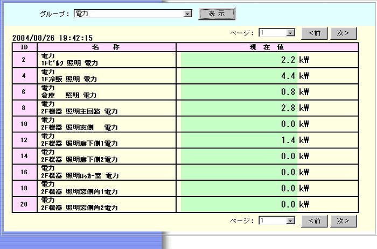This screenshot has width=377, height=249.
Task: Click the bottom <前 button
Action: tap(314, 221)
